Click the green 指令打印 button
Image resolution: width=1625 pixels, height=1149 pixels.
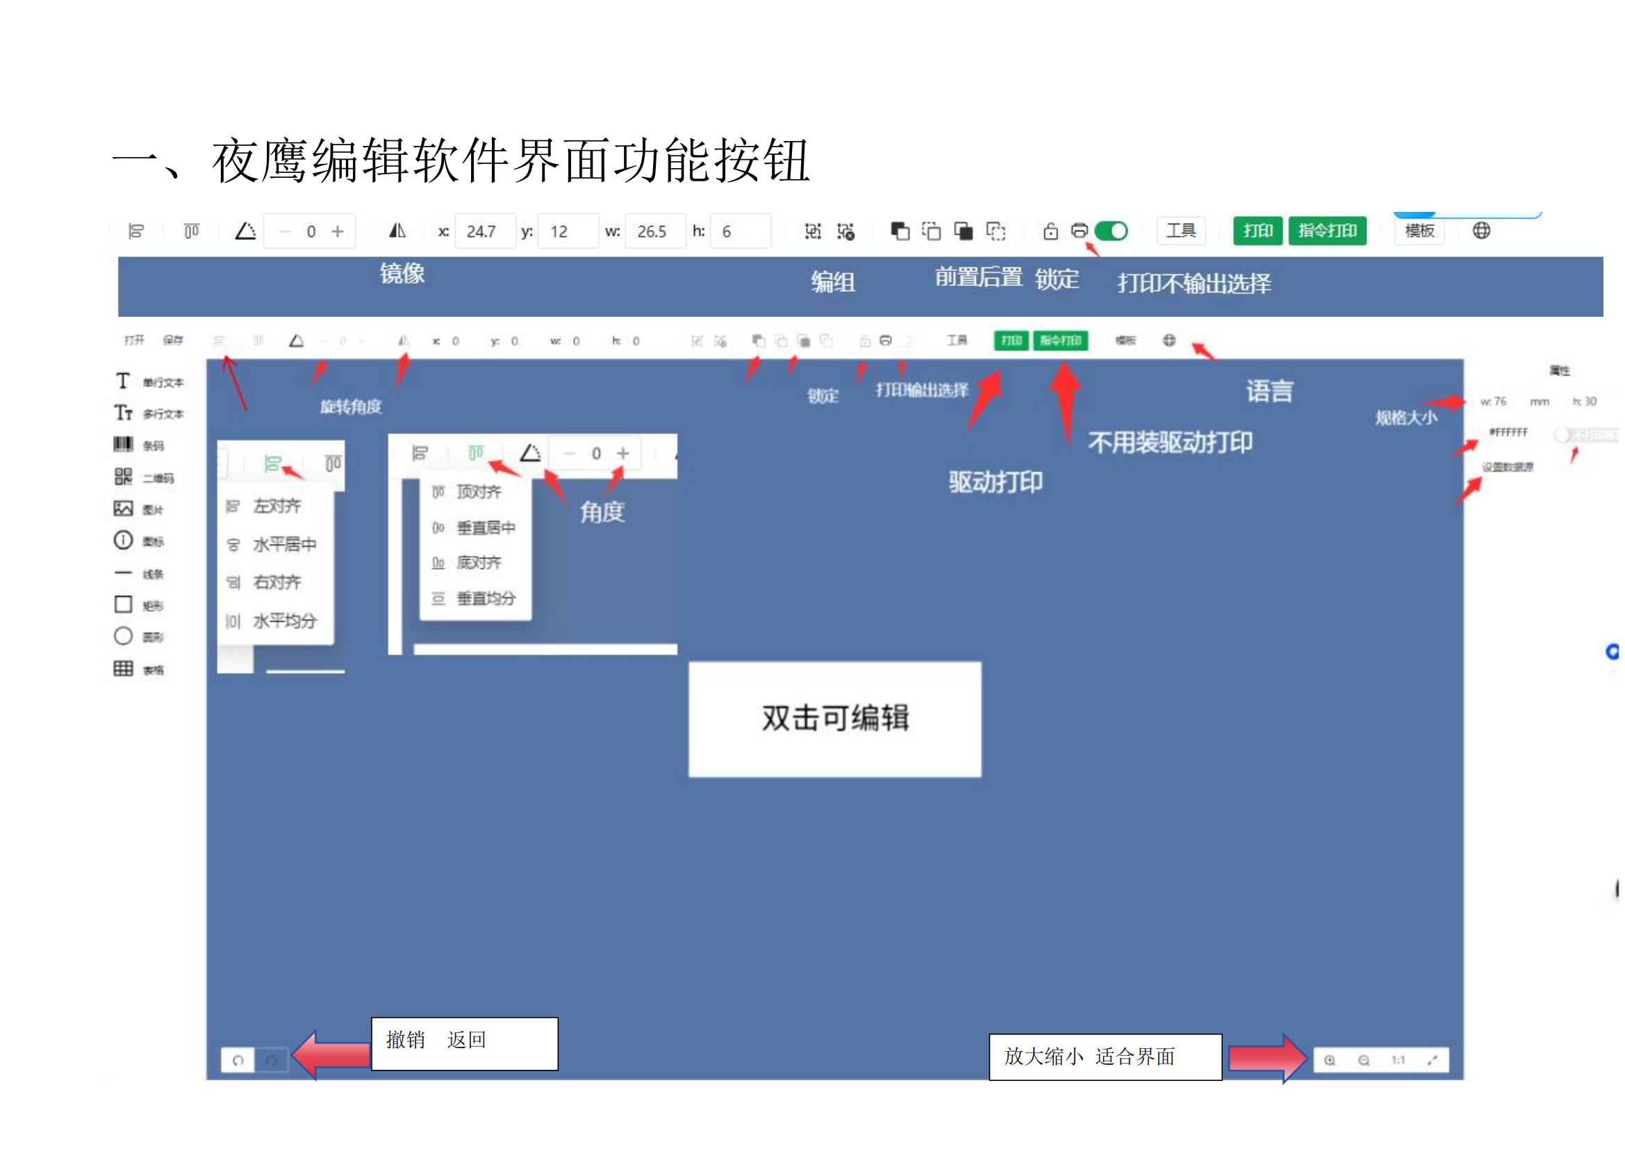click(1327, 231)
